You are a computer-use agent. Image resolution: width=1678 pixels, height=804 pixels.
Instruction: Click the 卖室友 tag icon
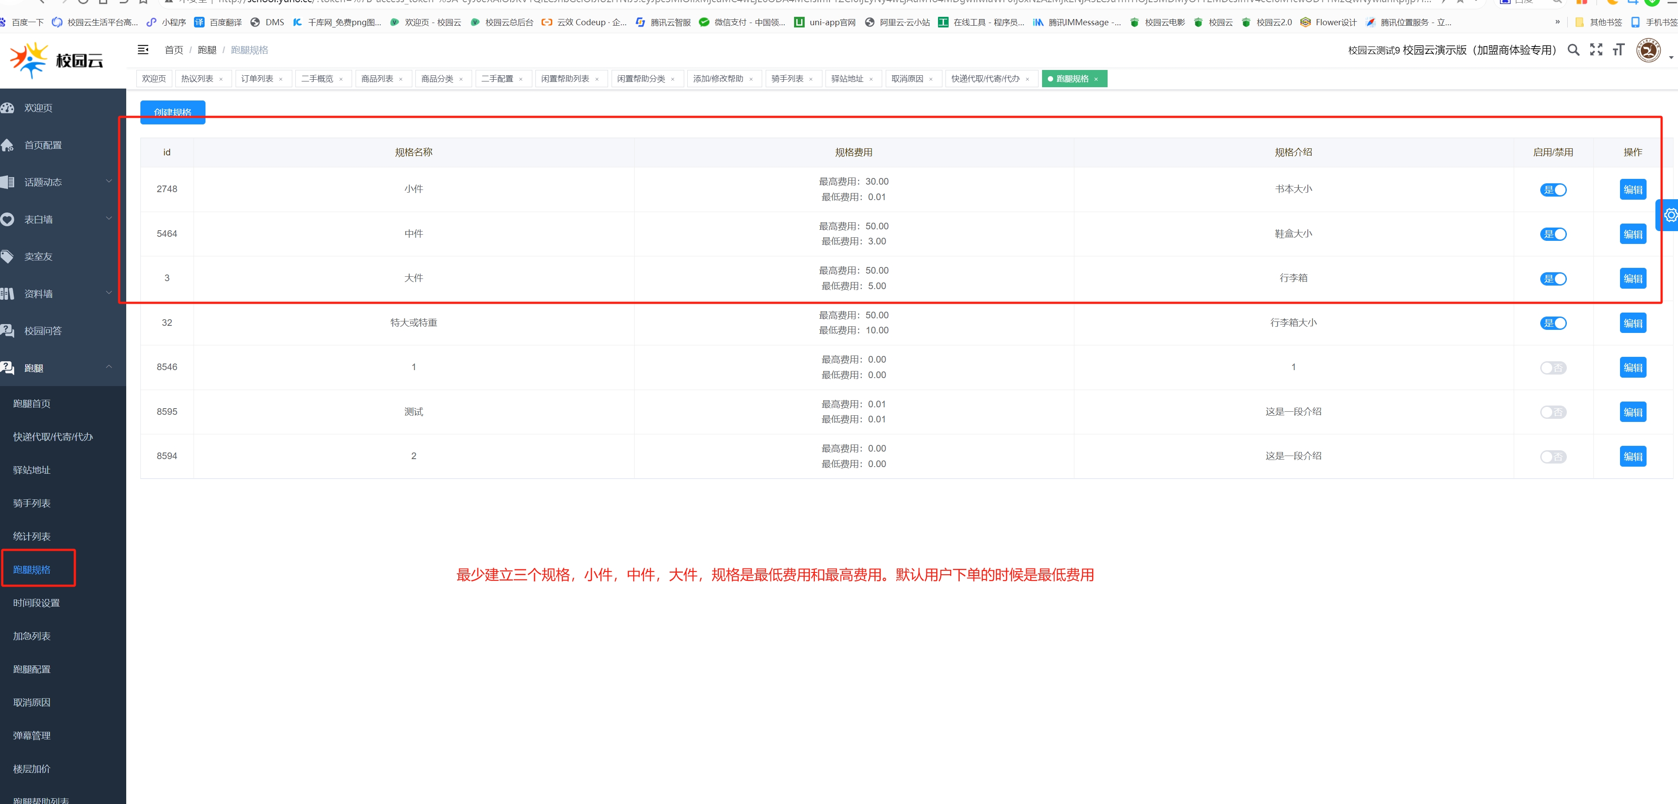pyautogui.click(x=8, y=256)
